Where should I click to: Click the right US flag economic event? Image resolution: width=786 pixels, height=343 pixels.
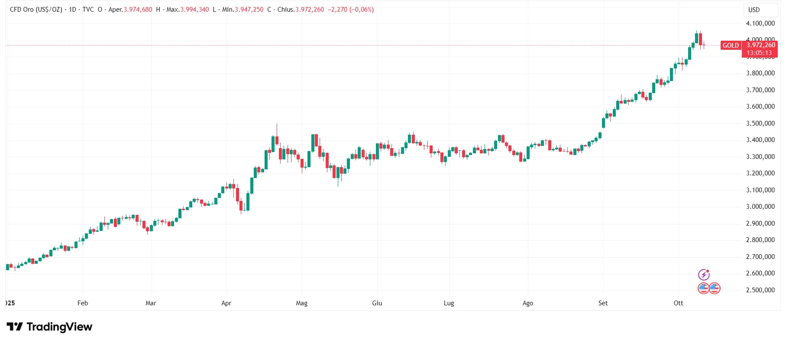click(x=715, y=288)
